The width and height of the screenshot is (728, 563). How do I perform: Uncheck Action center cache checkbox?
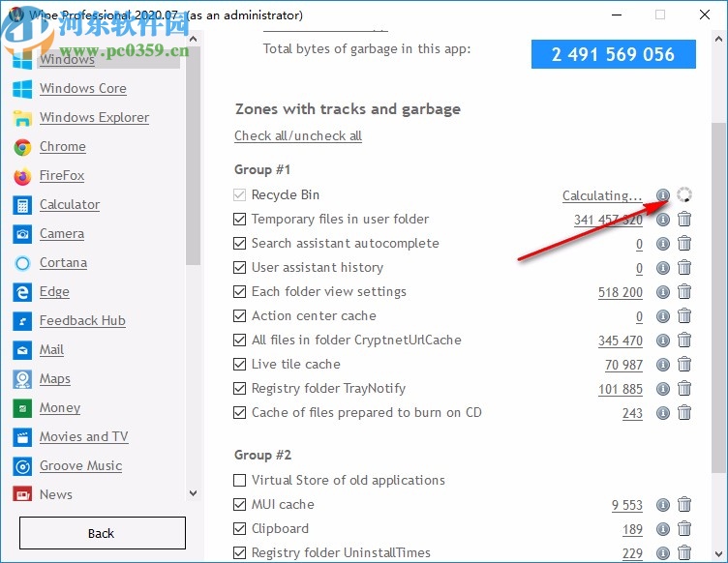239,315
